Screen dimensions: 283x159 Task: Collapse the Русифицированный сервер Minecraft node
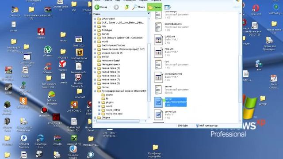click(95, 91)
